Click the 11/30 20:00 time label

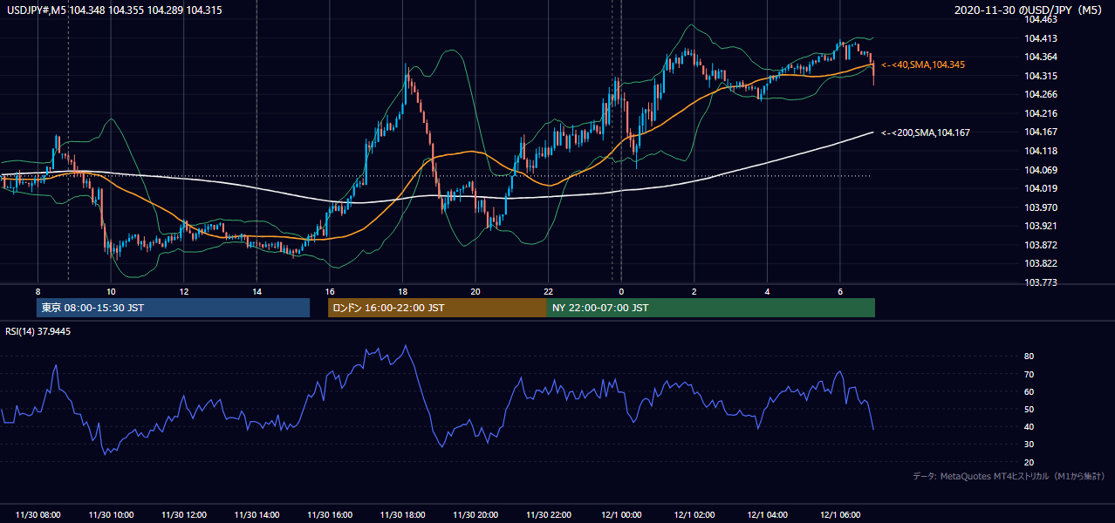click(x=475, y=515)
